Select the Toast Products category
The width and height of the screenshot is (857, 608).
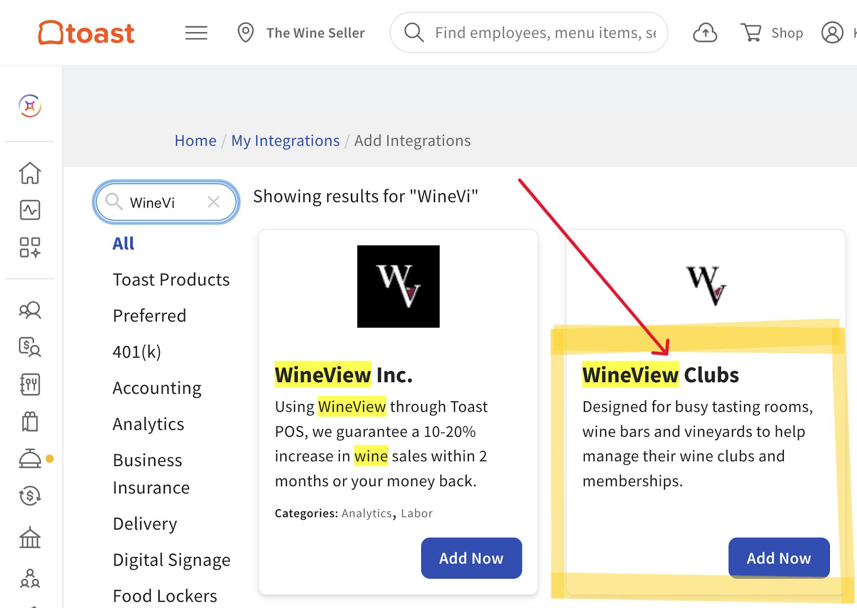tap(171, 280)
